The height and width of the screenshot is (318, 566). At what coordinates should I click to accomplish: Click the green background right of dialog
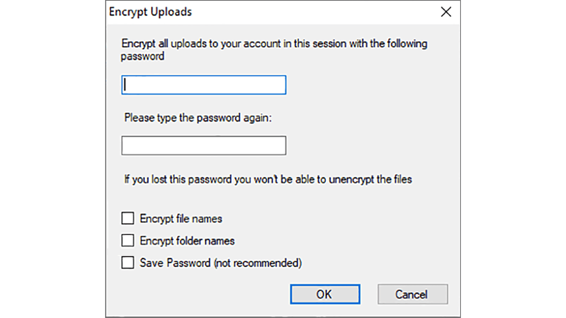512,157
